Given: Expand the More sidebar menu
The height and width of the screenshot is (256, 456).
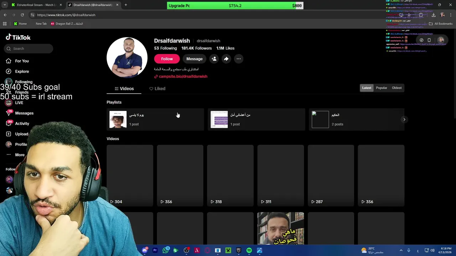Looking at the screenshot, I should point(15,155).
